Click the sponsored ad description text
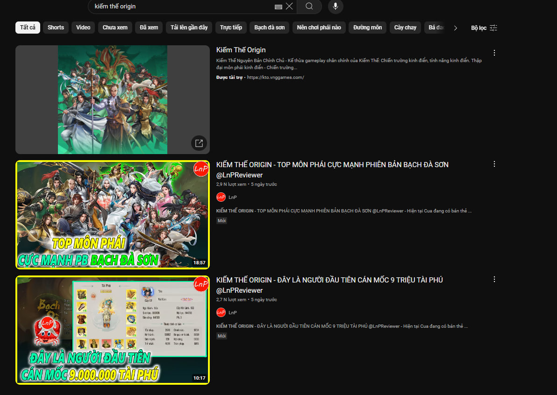557x395 pixels. point(349,64)
